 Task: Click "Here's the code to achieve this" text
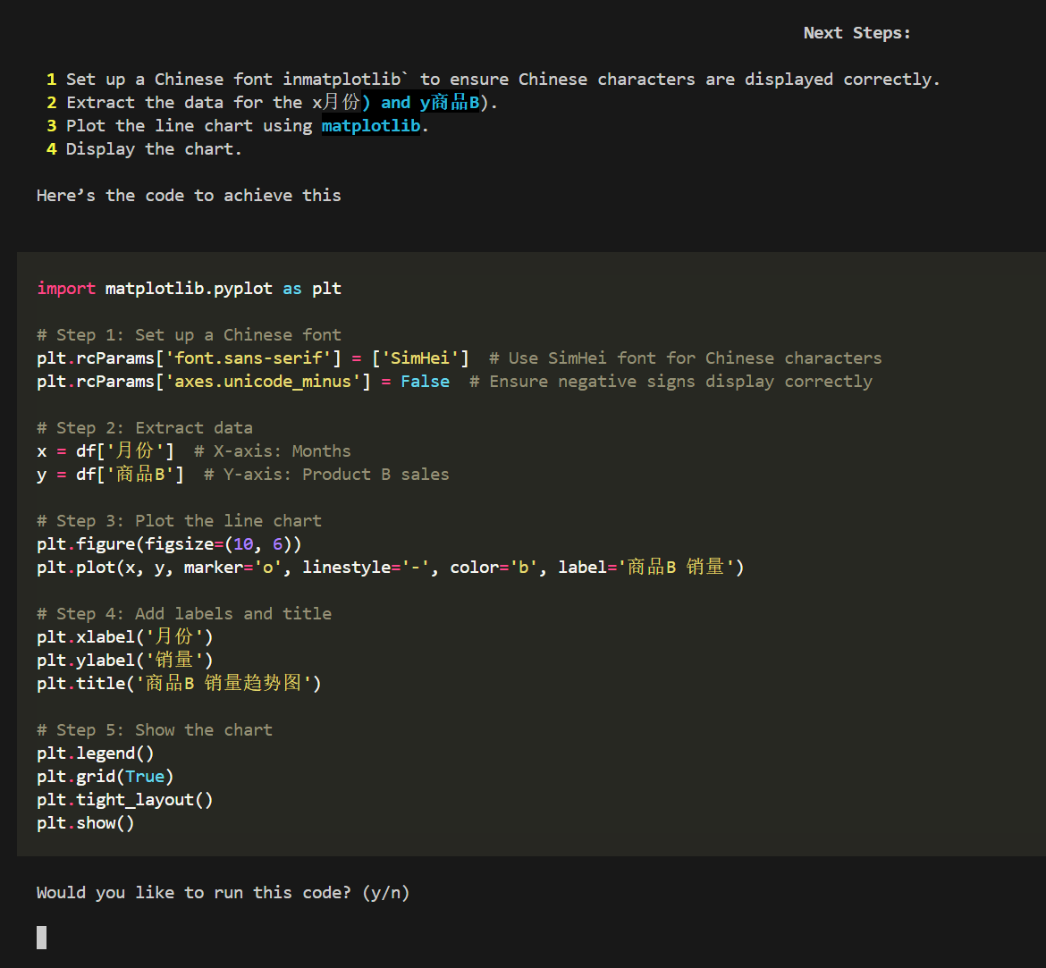189,195
